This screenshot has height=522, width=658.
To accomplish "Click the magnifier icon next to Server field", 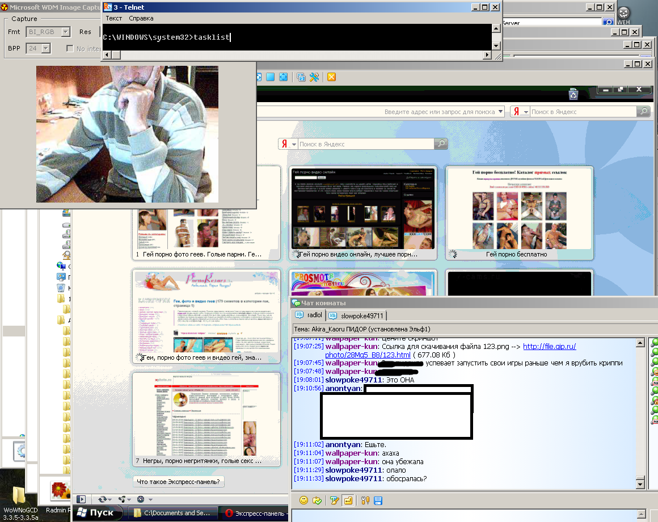I will click(608, 22).
